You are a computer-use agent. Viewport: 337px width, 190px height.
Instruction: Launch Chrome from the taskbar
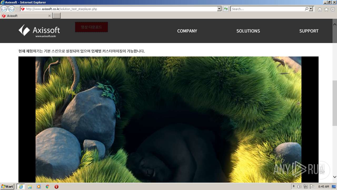[48, 187]
